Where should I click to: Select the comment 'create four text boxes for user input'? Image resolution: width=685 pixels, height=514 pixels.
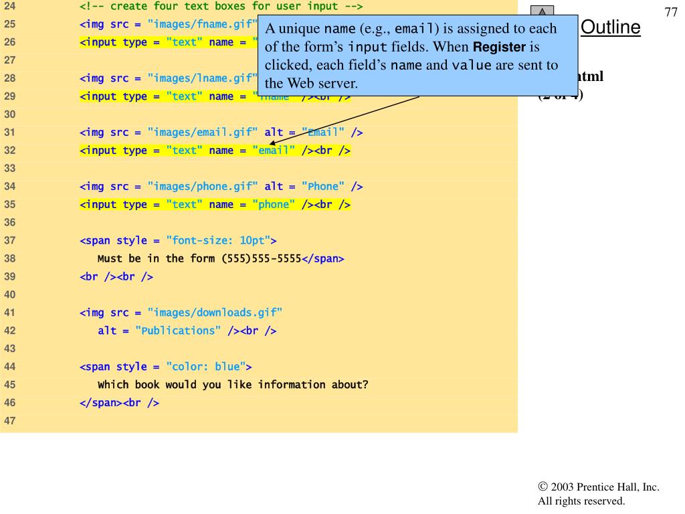pyautogui.click(x=221, y=6)
